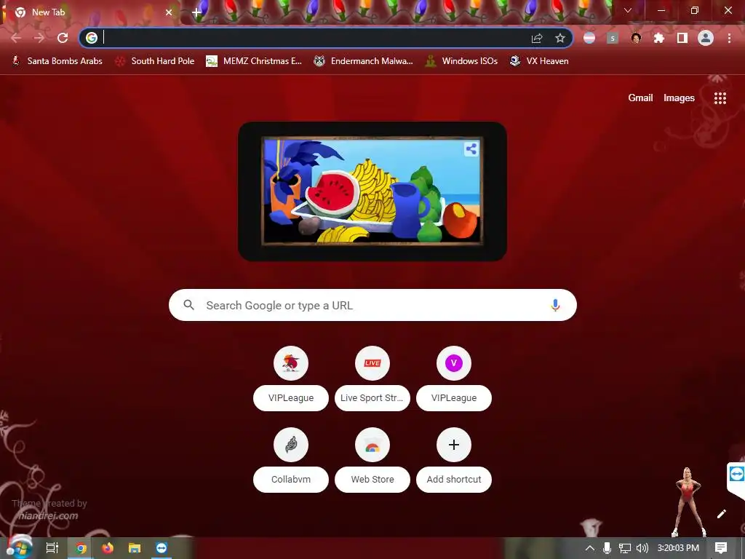This screenshot has width=745, height=559.
Task: Click the Search Google or type a URL box
Action: (372, 305)
